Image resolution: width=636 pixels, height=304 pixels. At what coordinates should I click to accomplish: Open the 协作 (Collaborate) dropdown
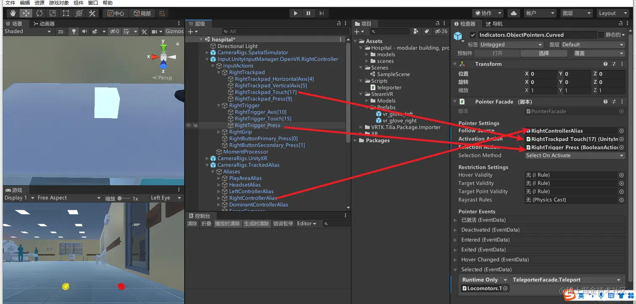[488, 13]
